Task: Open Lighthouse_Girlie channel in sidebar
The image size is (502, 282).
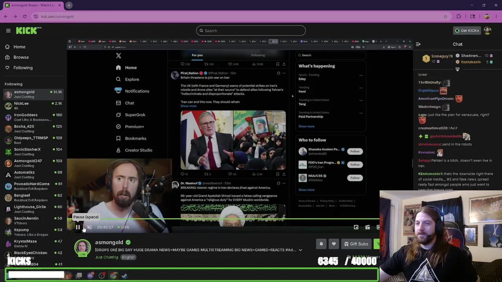Action: (33, 209)
